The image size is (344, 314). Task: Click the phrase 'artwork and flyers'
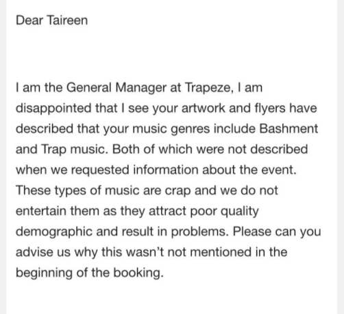click(x=234, y=109)
